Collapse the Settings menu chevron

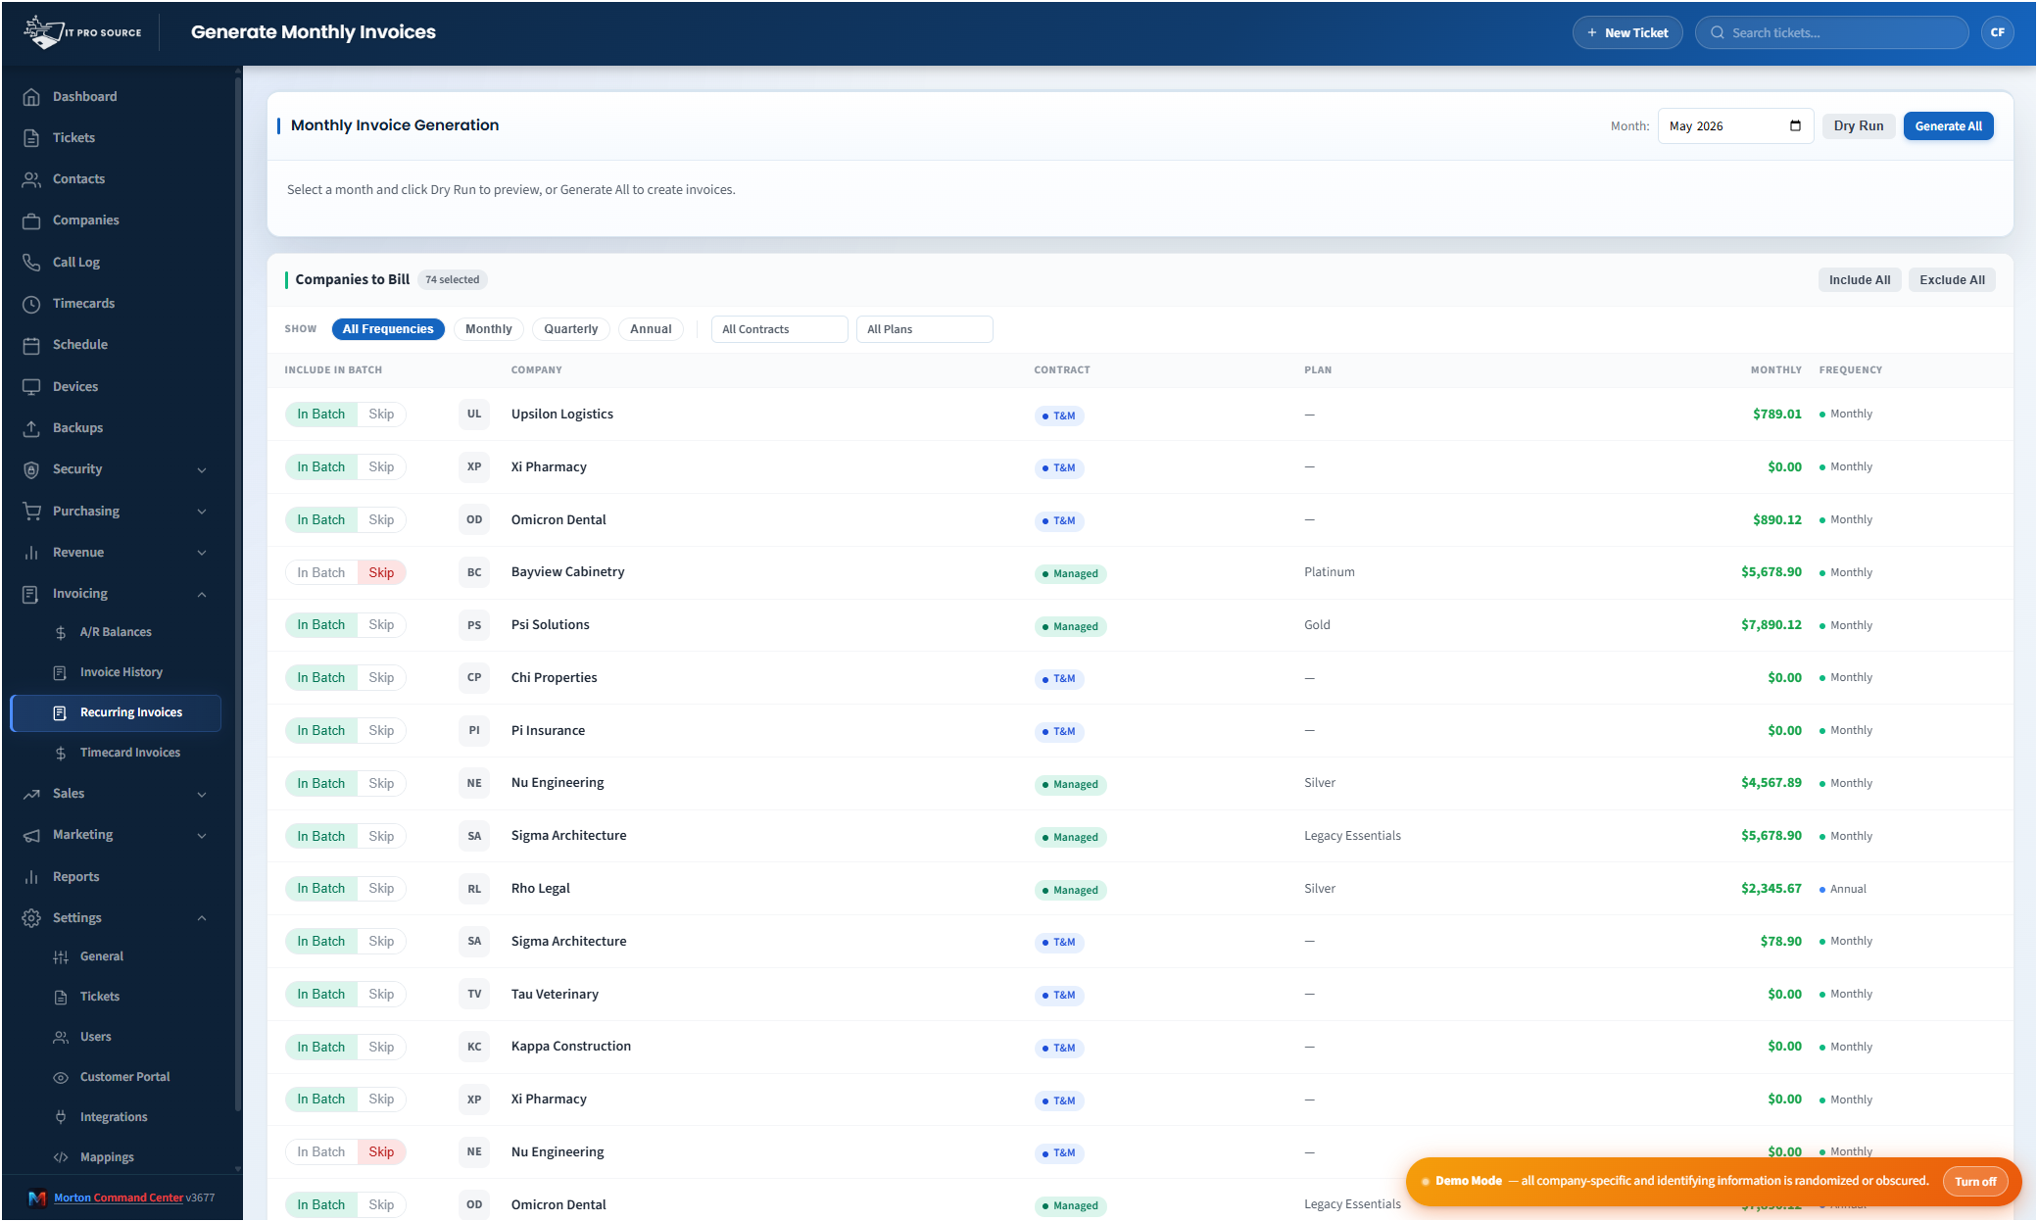(x=202, y=918)
